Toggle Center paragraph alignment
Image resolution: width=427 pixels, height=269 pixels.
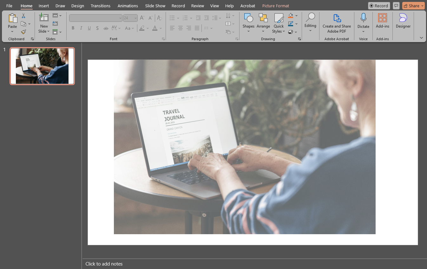[x=181, y=28]
